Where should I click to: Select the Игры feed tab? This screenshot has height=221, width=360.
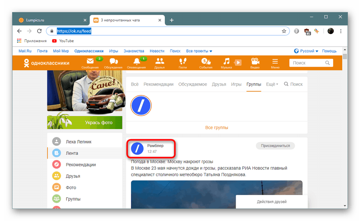pos(236,84)
